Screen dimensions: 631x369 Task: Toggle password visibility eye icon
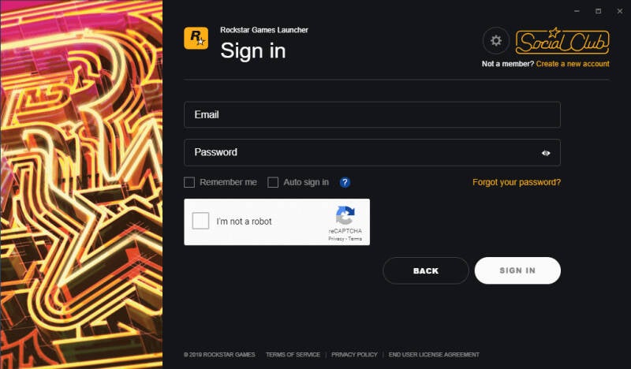(546, 153)
